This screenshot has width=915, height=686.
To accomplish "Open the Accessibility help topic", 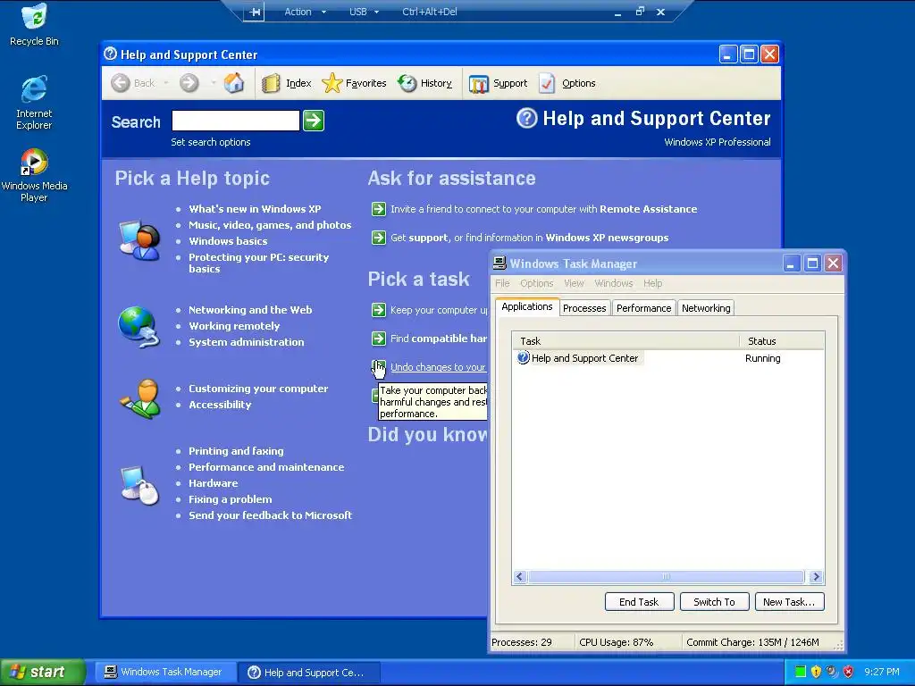I will [220, 405].
